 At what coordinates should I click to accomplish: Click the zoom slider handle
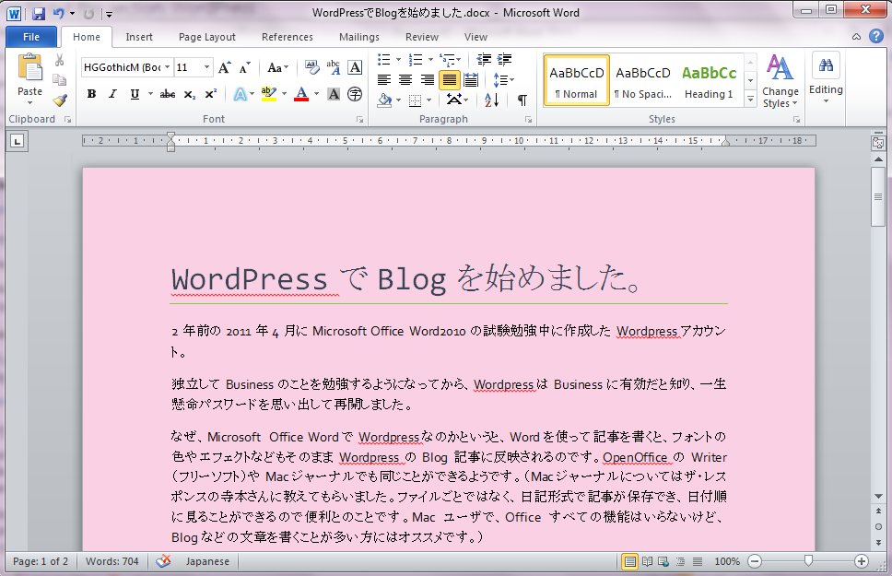(808, 561)
